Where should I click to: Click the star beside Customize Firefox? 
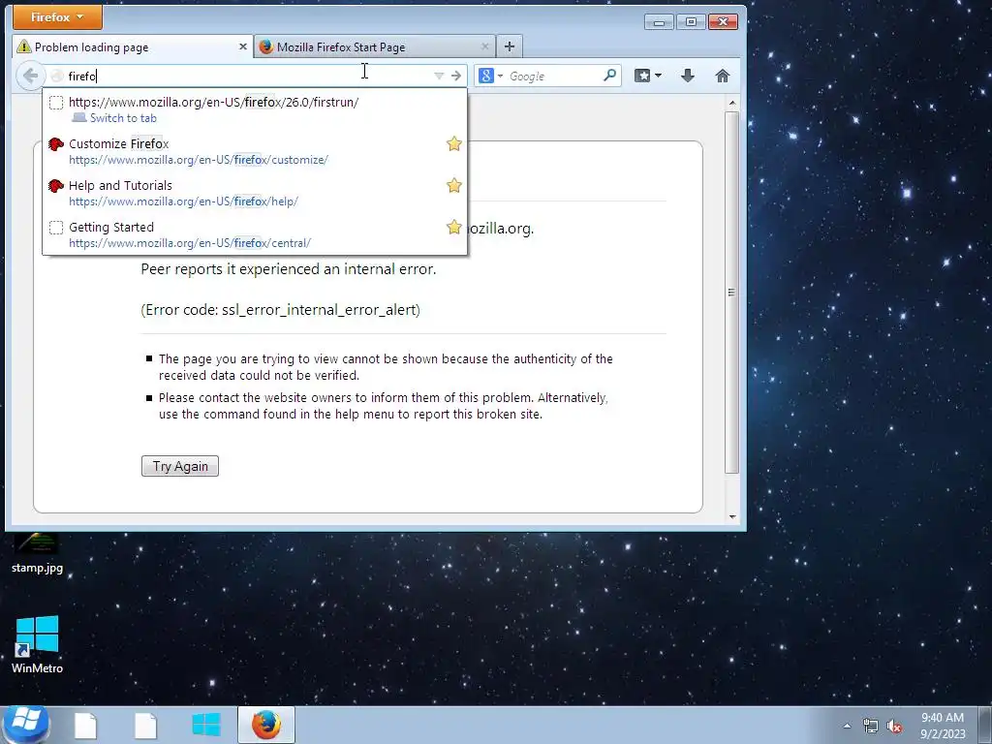[453, 144]
